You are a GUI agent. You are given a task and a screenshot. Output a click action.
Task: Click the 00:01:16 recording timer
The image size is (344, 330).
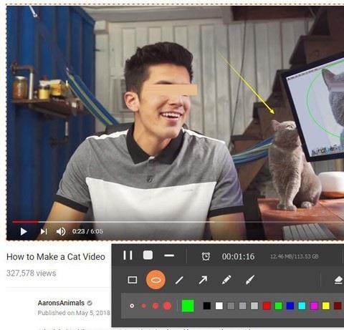(238, 256)
